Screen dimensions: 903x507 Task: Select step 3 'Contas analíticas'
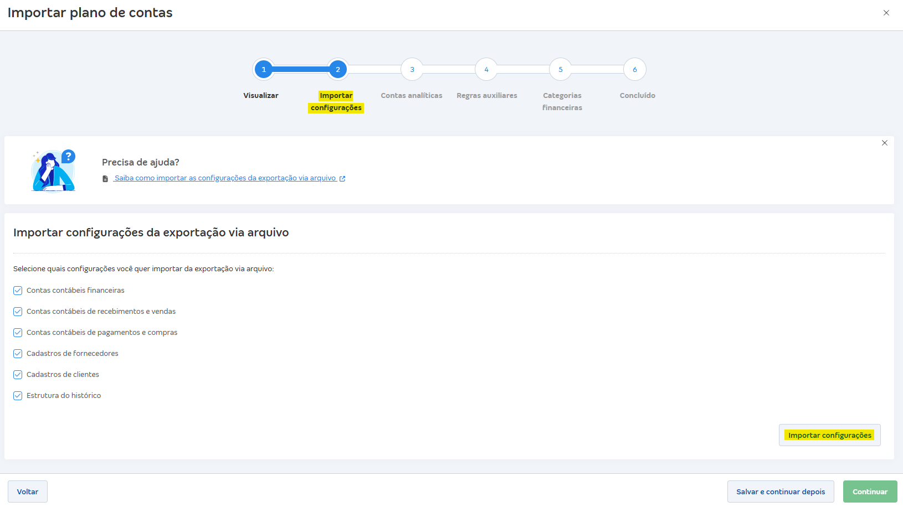[412, 69]
